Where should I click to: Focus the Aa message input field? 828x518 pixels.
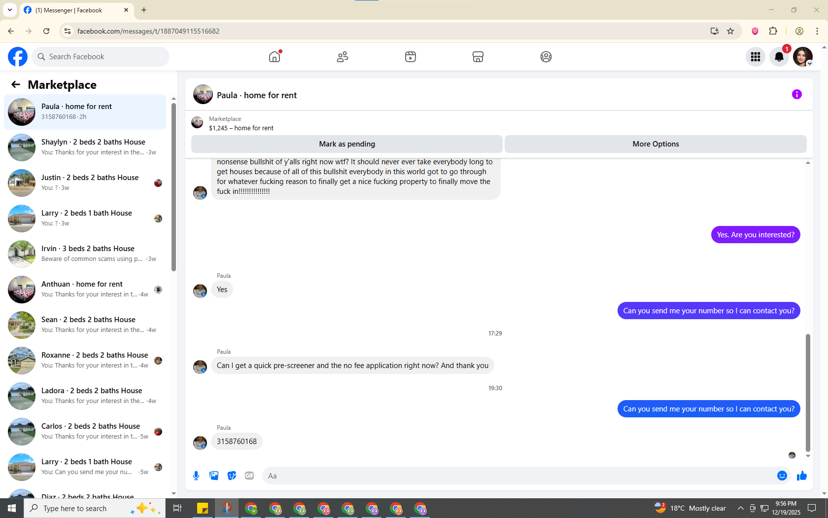click(x=518, y=476)
